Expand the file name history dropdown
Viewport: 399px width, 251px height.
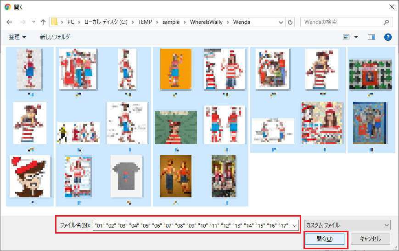coord(295,226)
